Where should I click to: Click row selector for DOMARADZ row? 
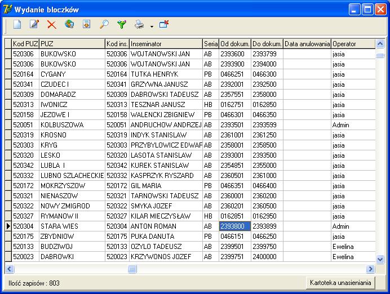8,95
